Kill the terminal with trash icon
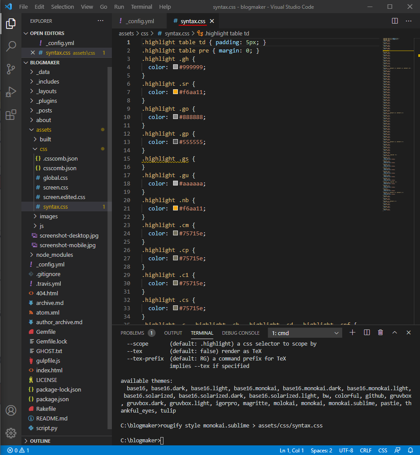420x455 pixels. coord(381,332)
